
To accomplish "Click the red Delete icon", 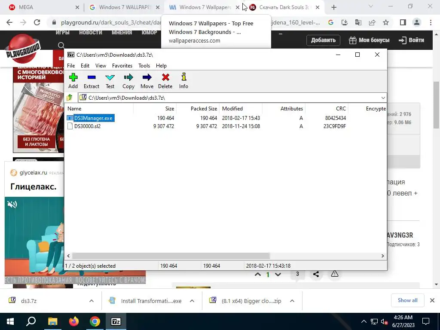I will tap(165, 81).
